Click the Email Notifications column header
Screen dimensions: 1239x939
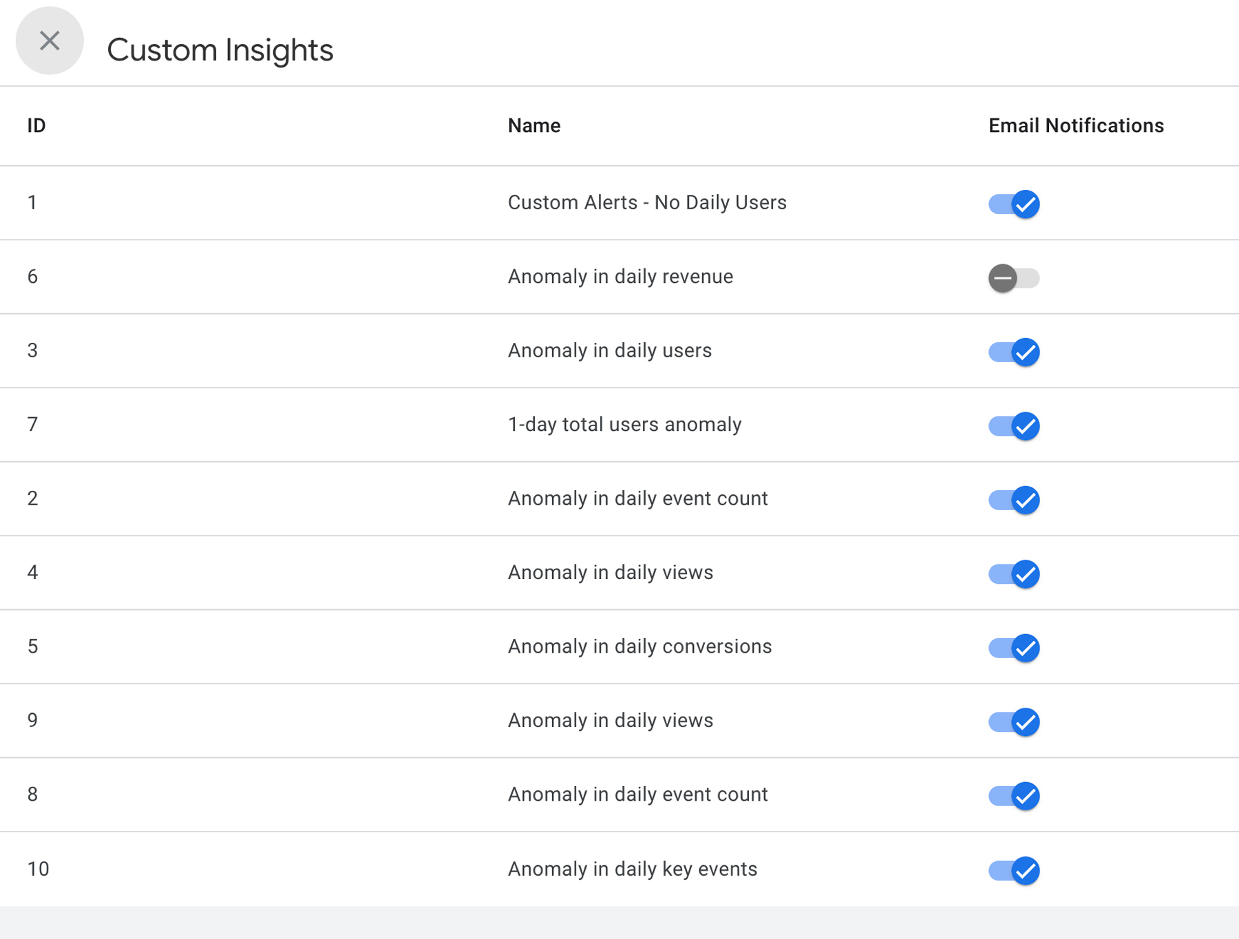tap(1075, 125)
